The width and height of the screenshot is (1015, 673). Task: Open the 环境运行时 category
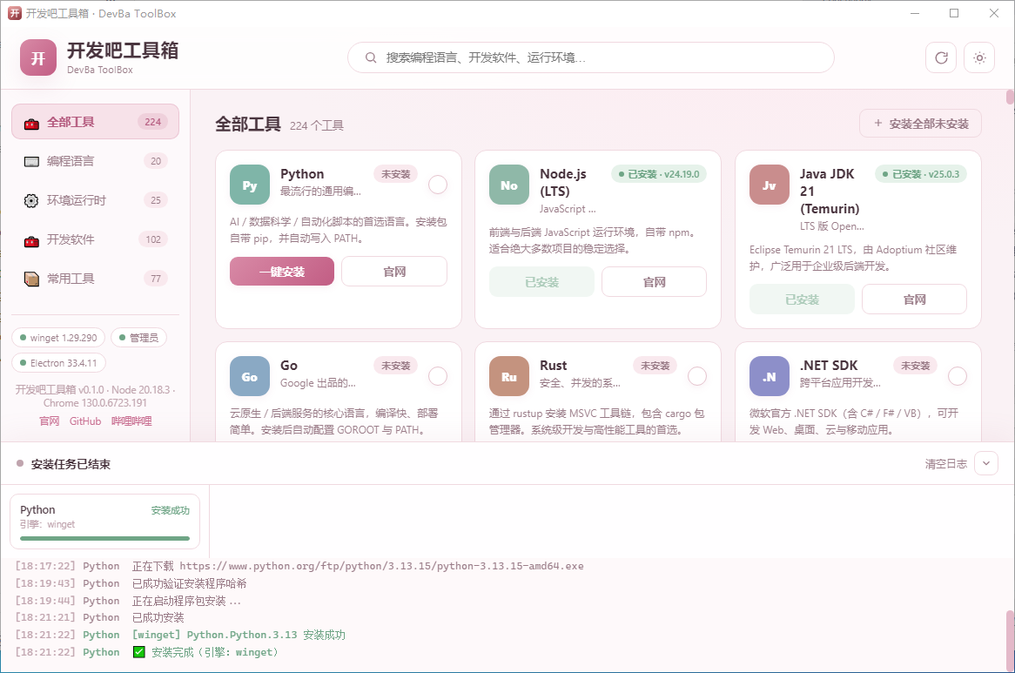95,200
